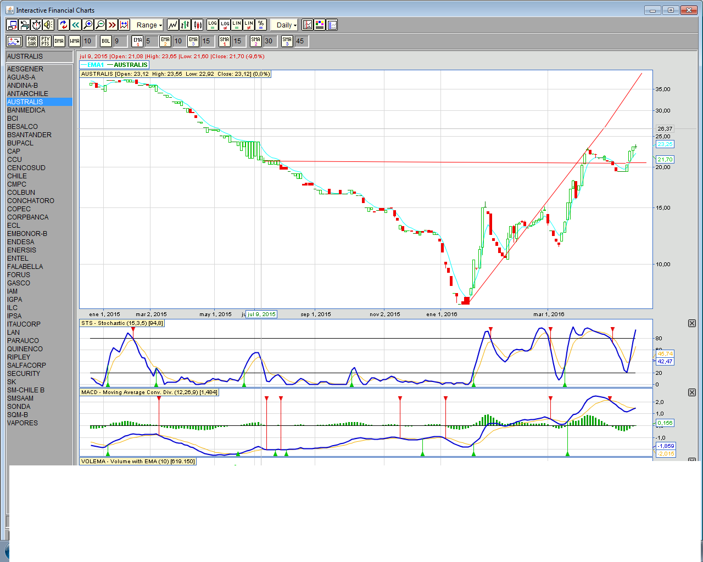703x562 pixels.
Task: Toggle the PAR SAR indicator
Action: pyautogui.click(x=32, y=41)
